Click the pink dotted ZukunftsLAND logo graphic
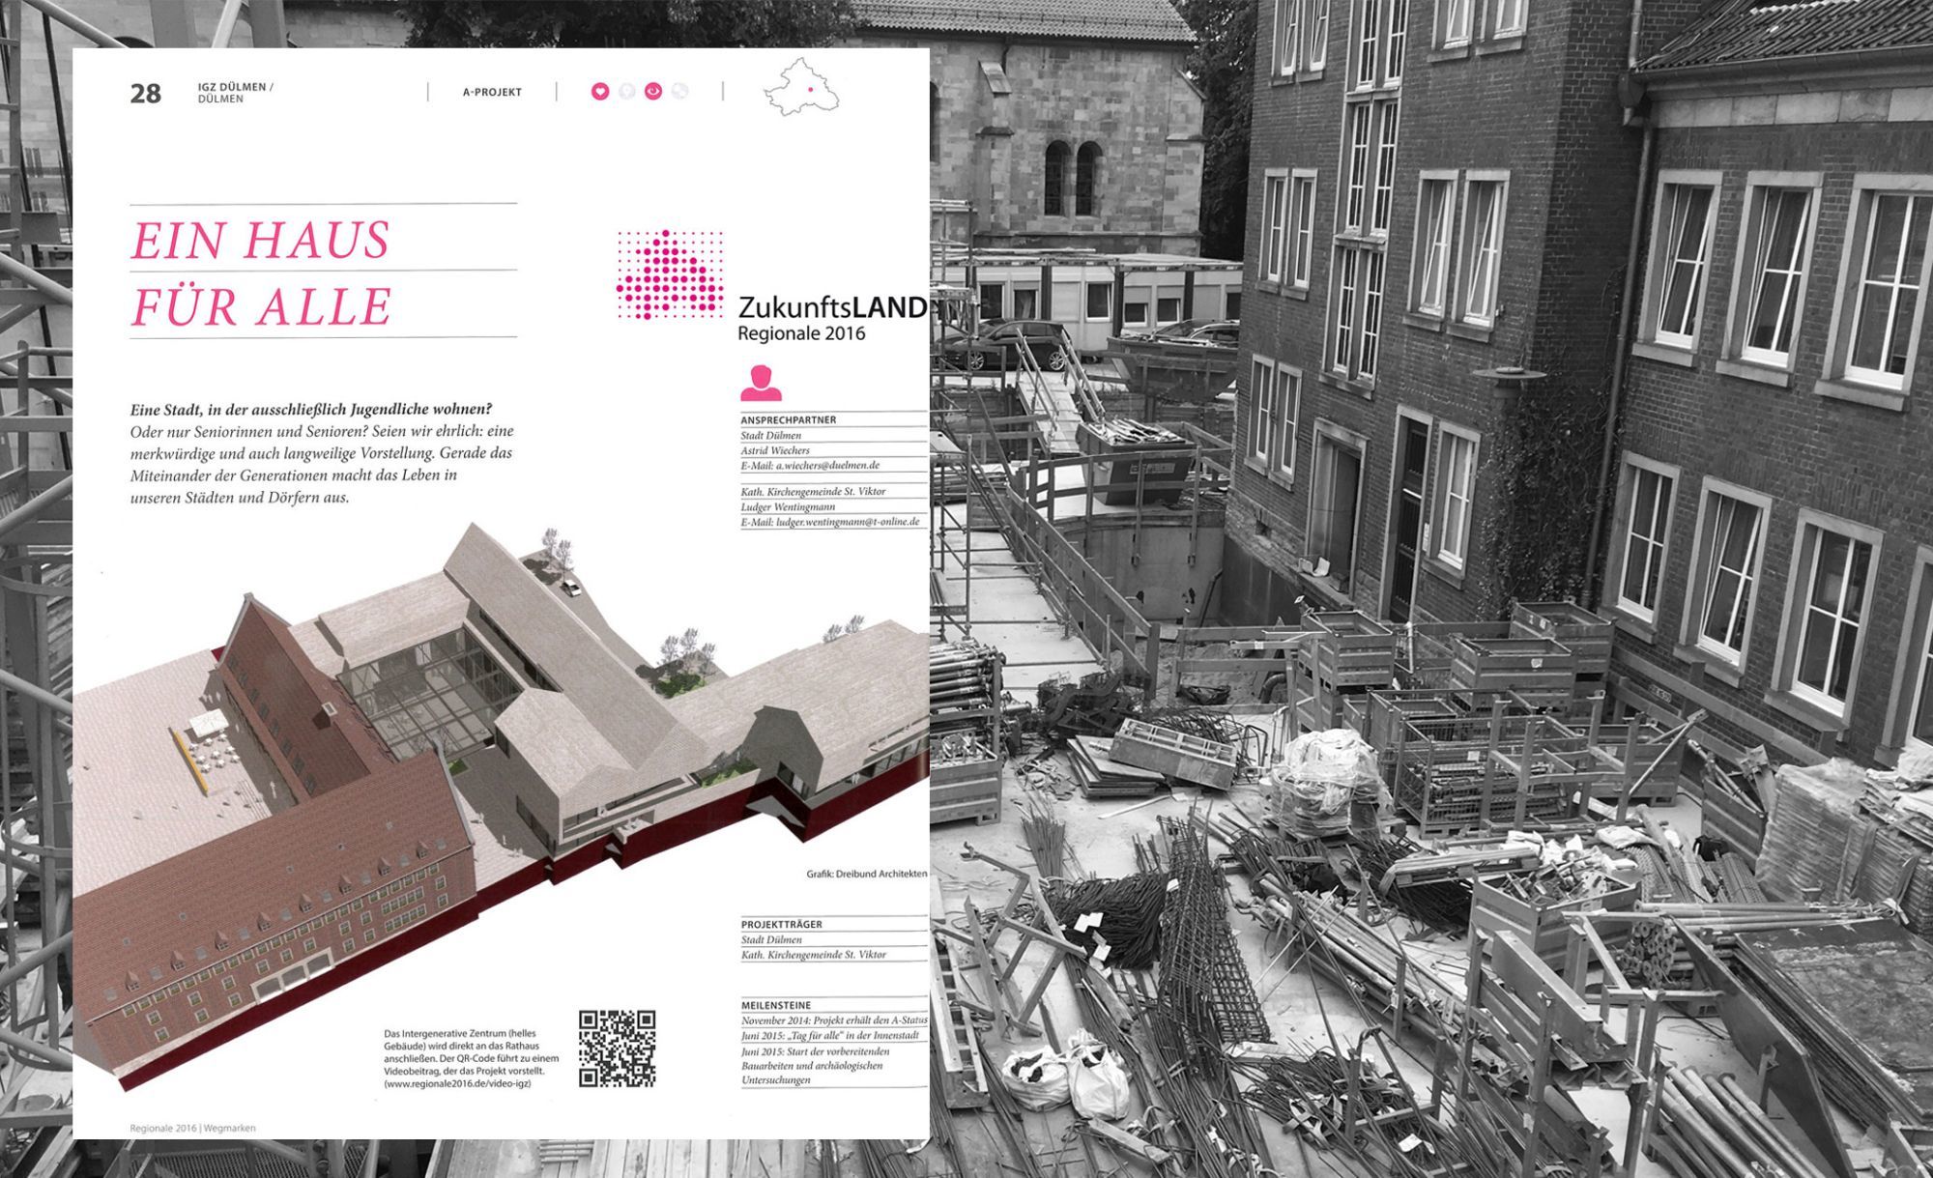Screen dimensions: 1933x1178 pos(670,274)
